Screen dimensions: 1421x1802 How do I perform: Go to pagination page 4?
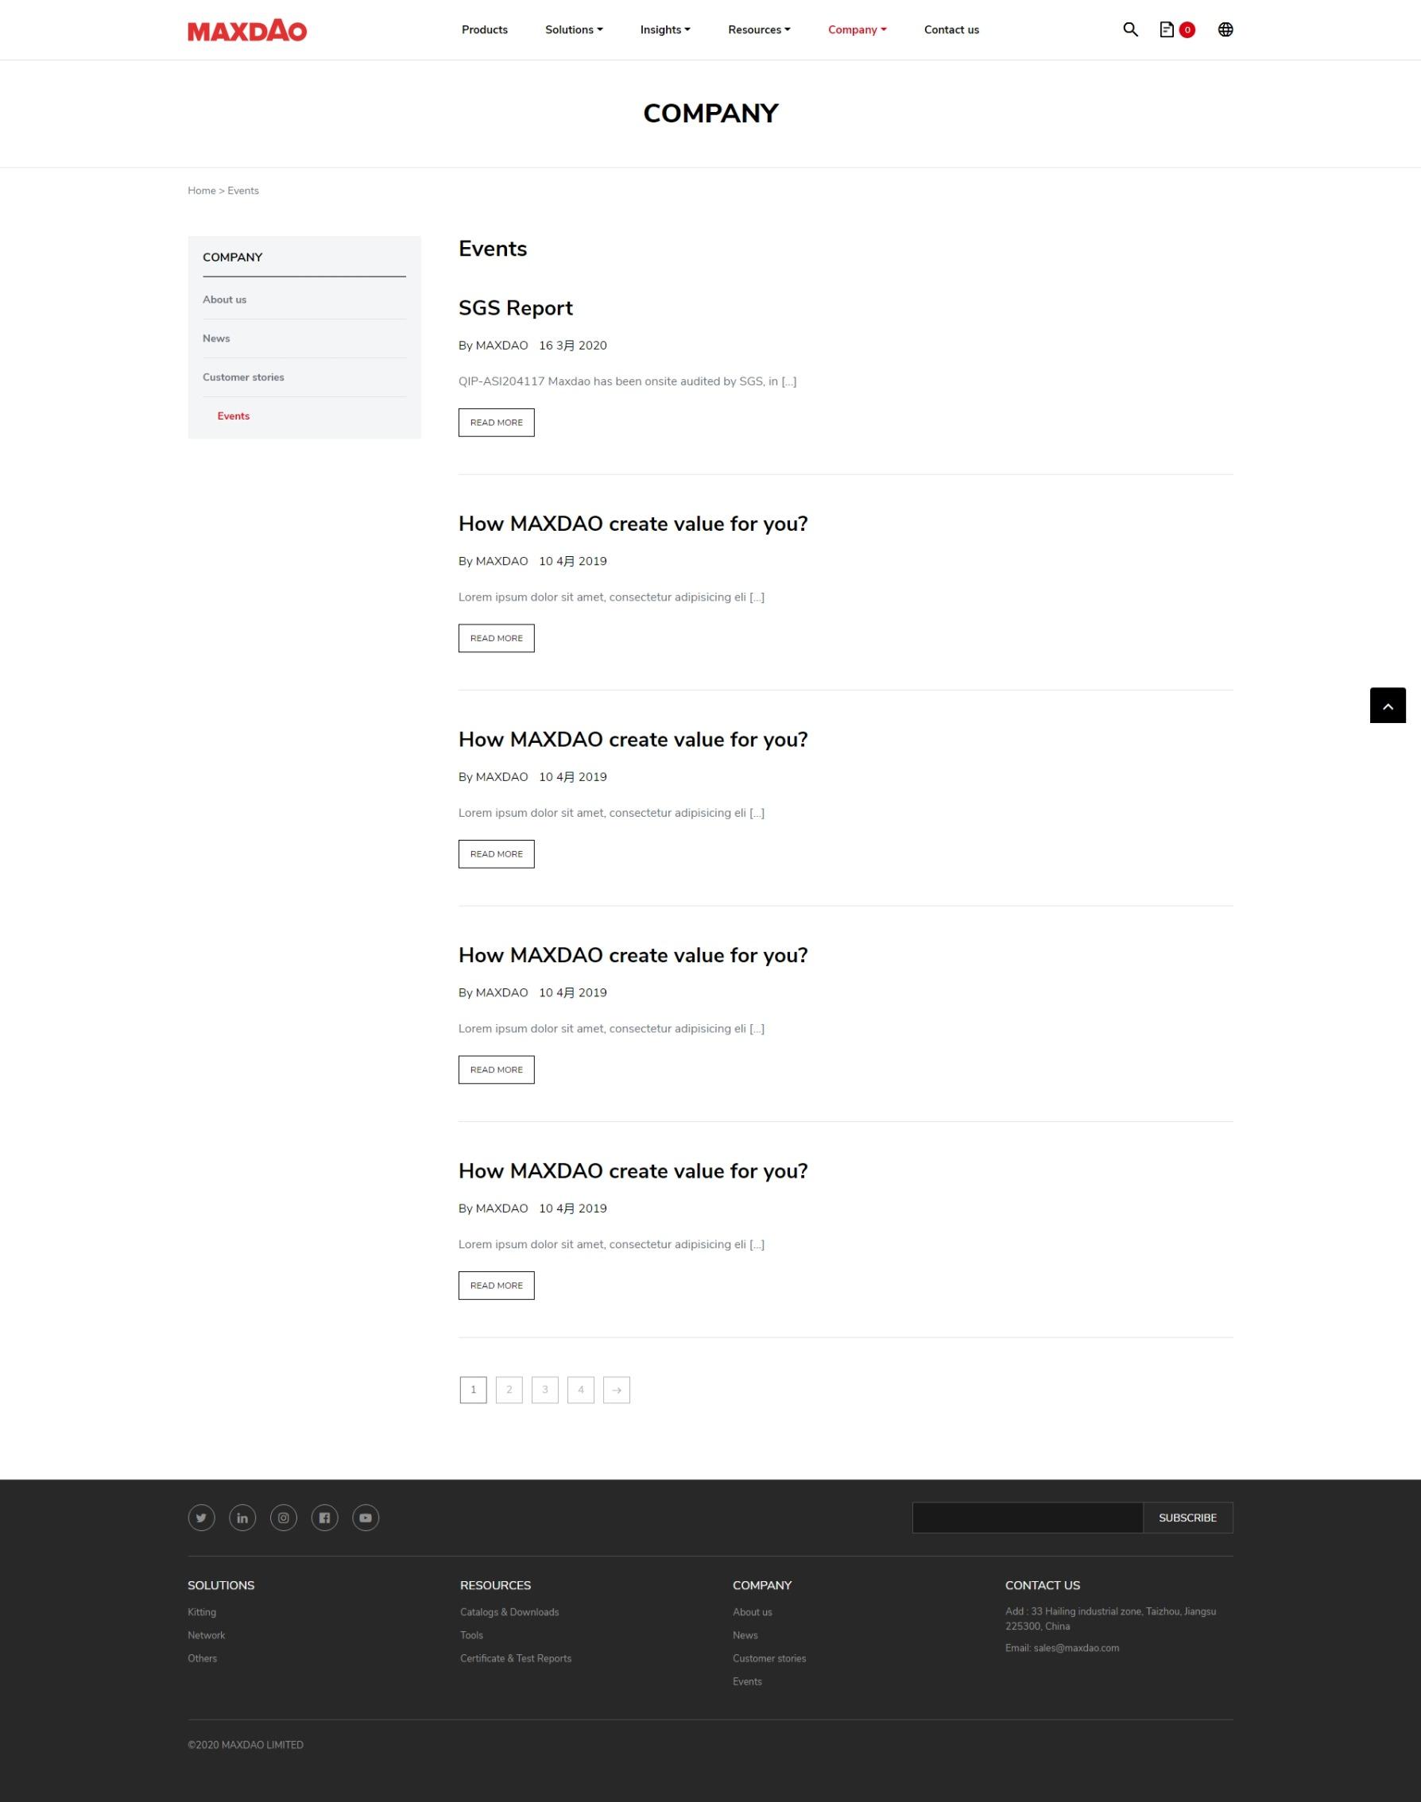(581, 1390)
